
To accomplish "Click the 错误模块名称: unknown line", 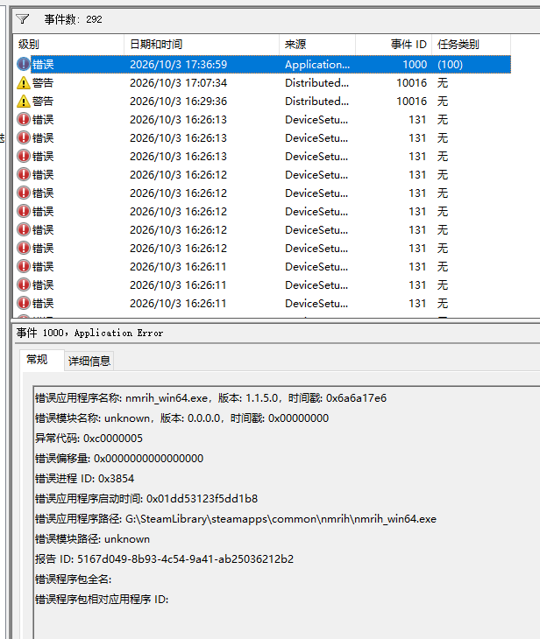I will pyautogui.click(x=181, y=418).
